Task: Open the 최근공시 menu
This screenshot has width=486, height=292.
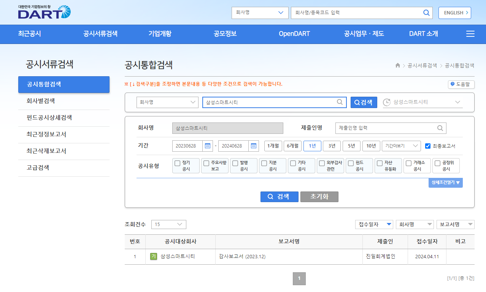Action: pos(29,34)
